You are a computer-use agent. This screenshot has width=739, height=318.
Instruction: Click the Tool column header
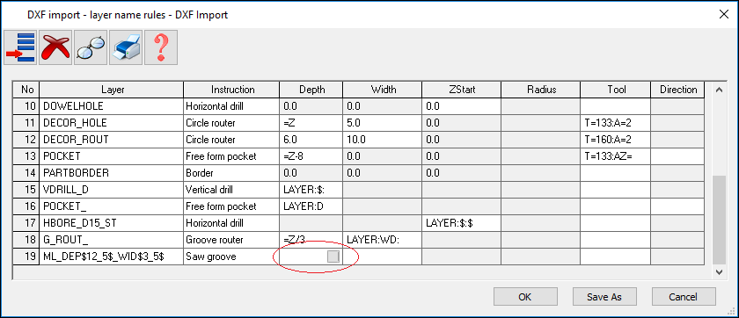tap(616, 90)
